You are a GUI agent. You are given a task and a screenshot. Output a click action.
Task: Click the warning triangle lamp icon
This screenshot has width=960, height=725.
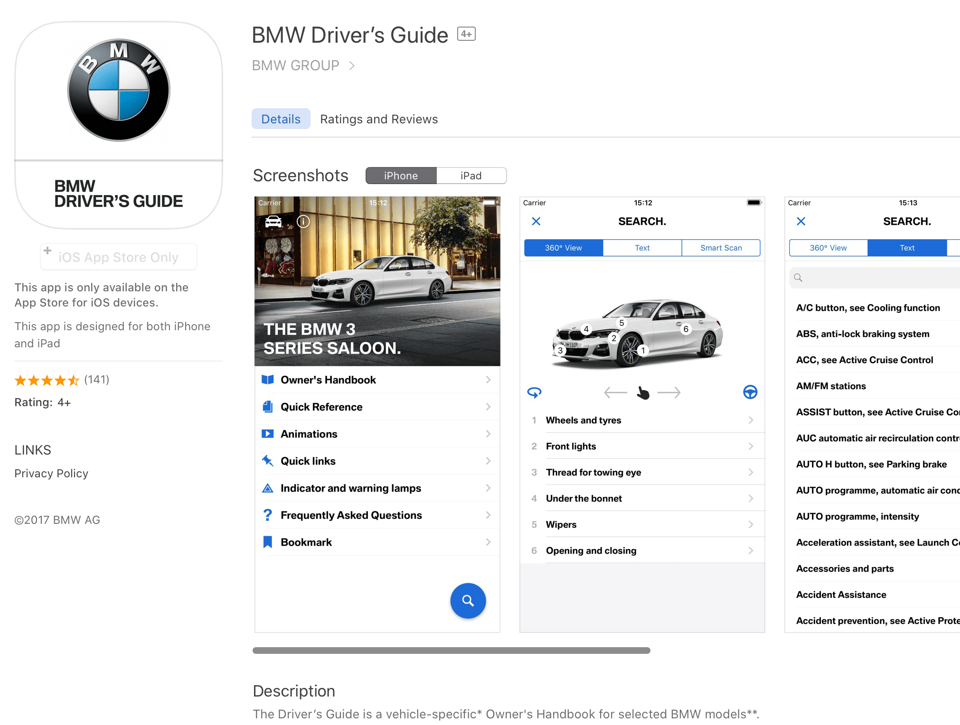(268, 488)
